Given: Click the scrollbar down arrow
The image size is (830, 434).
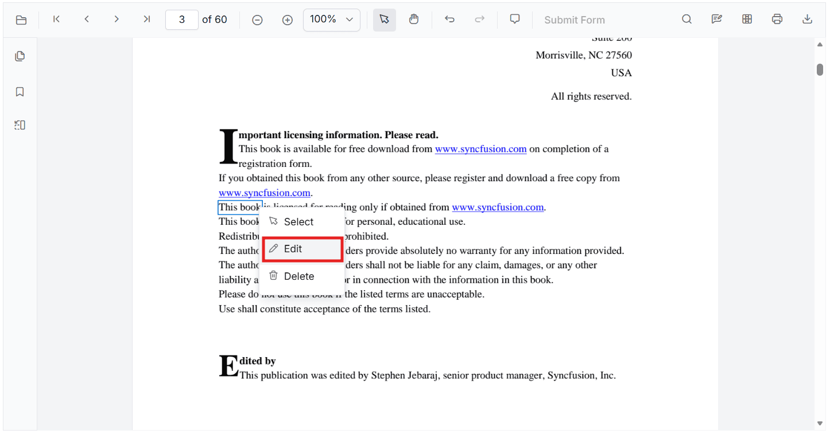Looking at the screenshot, I should tap(820, 424).
